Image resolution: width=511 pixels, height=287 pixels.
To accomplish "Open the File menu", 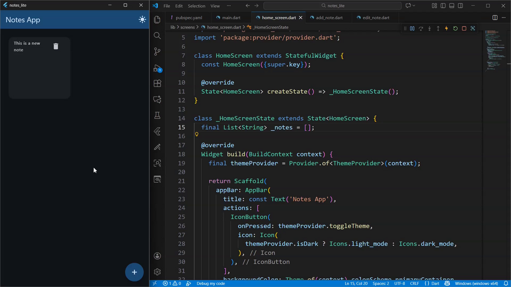I will 167,6.
